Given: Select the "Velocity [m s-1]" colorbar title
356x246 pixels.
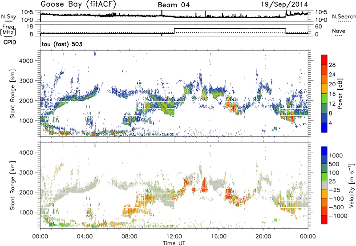Looking at the screenshot, I should pyautogui.click(x=352, y=185).
